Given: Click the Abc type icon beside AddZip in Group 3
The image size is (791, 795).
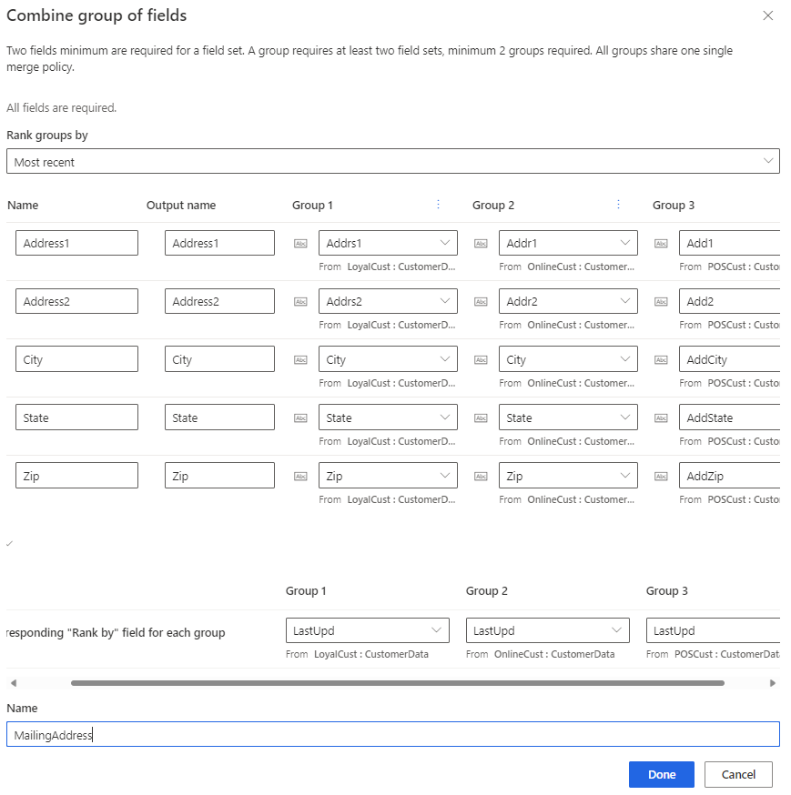Looking at the screenshot, I should point(661,475).
